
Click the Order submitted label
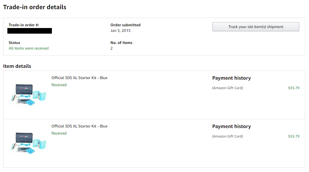coord(126,25)
